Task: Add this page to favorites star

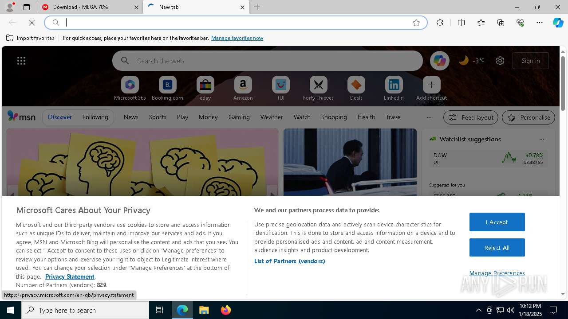Action: tap(416, 23)
